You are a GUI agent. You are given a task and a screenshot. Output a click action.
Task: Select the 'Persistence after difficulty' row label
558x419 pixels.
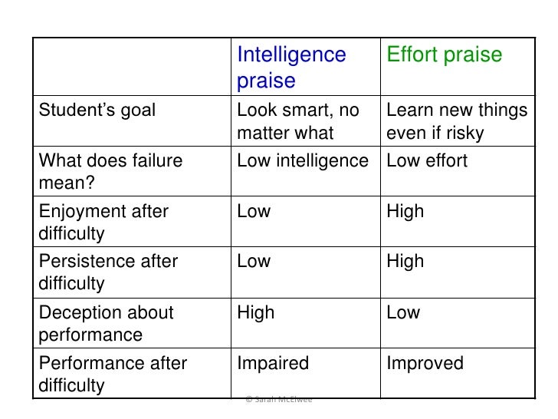[108, 272]
